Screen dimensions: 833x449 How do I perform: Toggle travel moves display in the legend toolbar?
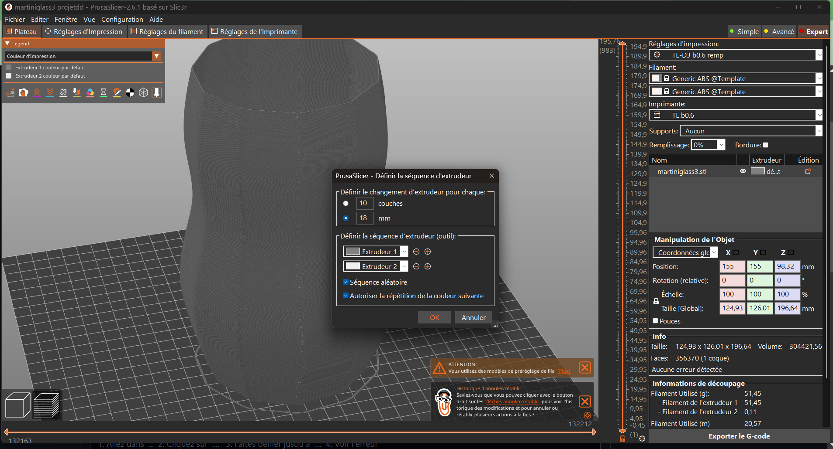click(x=10, y=92)
